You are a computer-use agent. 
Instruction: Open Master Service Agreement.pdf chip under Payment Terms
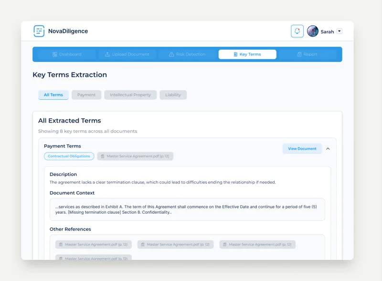[135, 156]
